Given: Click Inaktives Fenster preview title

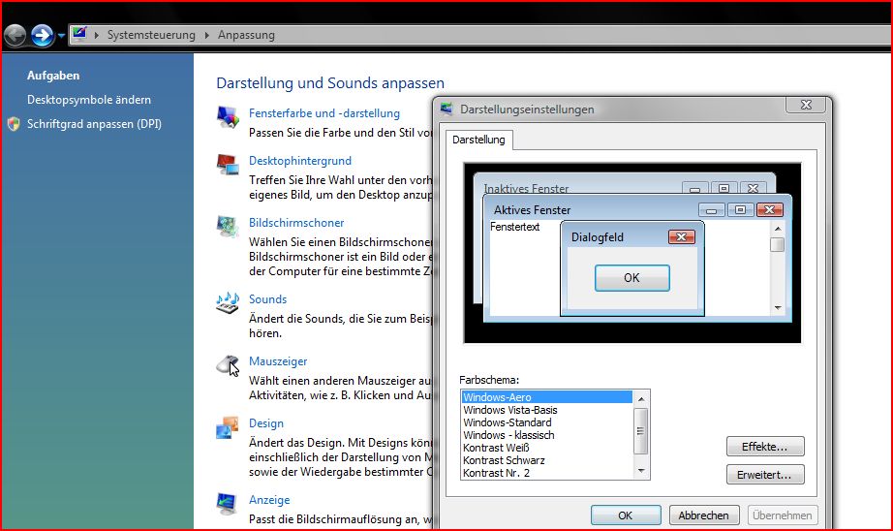Looking at the screenshot, I should (x=526, y=188).
